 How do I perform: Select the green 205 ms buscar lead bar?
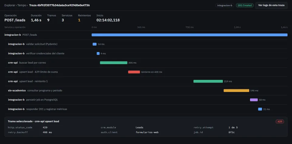(113, 63)
